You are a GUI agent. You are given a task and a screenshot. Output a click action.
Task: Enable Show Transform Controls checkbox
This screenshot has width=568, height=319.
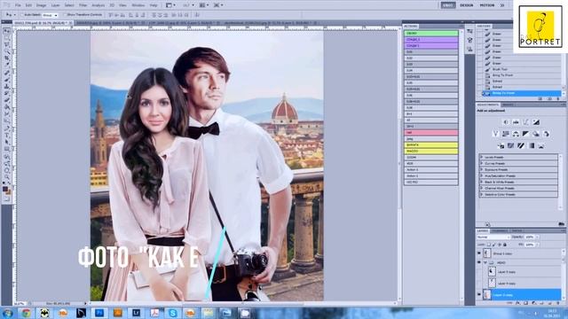tap(65, 15)
